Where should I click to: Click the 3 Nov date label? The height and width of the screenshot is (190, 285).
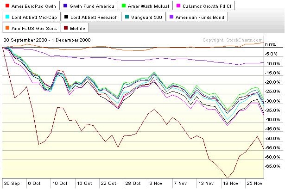156,183
